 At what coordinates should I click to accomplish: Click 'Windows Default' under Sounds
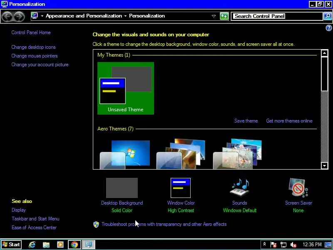click(240, 210)
